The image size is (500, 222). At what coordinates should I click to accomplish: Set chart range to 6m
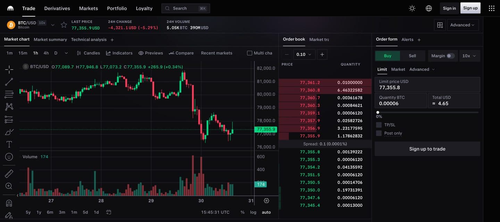(x=50, y=212)
